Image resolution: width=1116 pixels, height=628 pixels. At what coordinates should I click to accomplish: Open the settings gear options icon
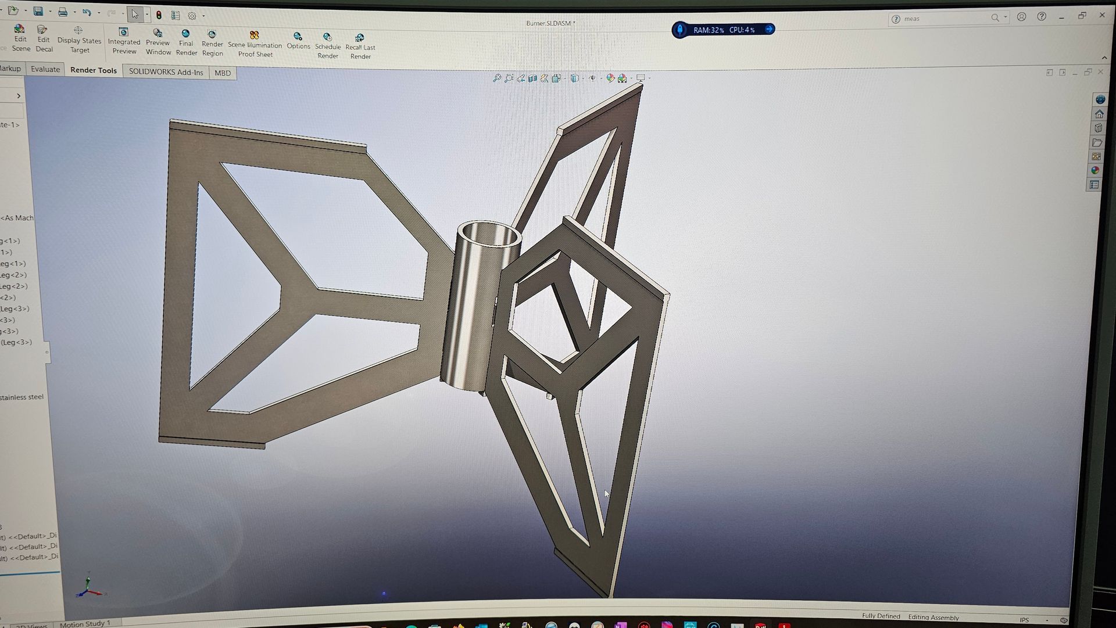[x=192, y=16]
